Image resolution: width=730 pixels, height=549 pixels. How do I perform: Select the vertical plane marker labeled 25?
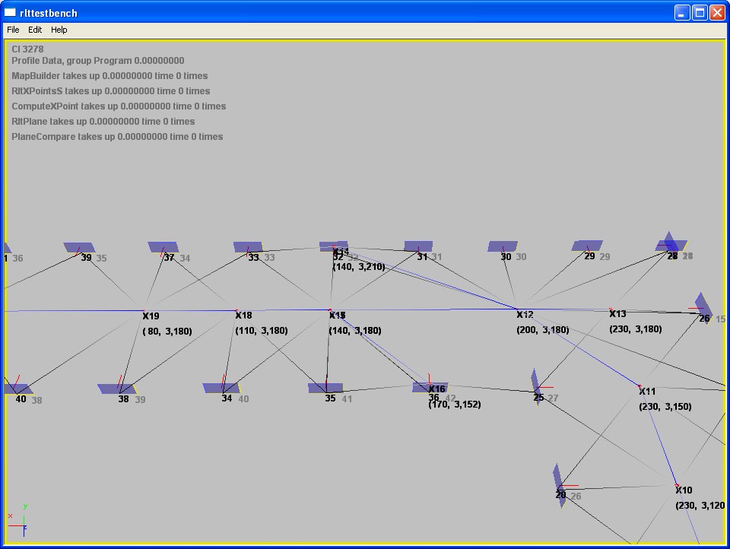pyautogui.click(x=536, y=386)
